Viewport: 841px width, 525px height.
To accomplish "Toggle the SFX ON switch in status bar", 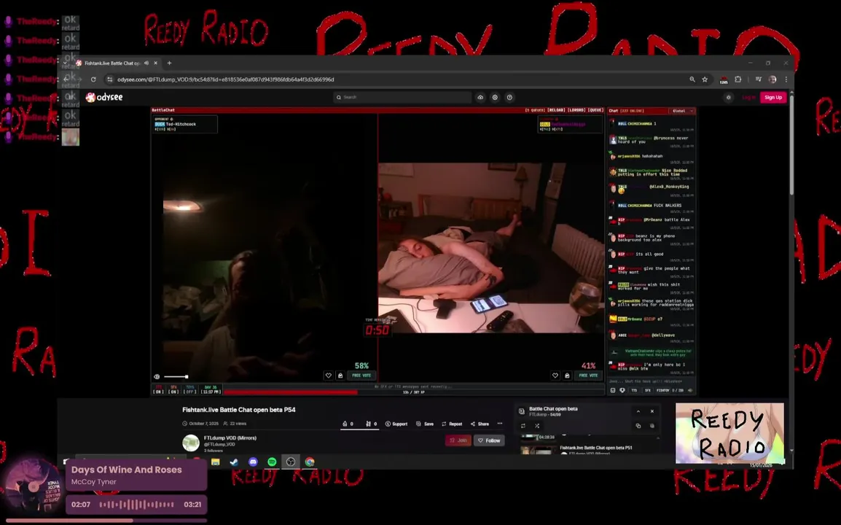I will point(173,389).
